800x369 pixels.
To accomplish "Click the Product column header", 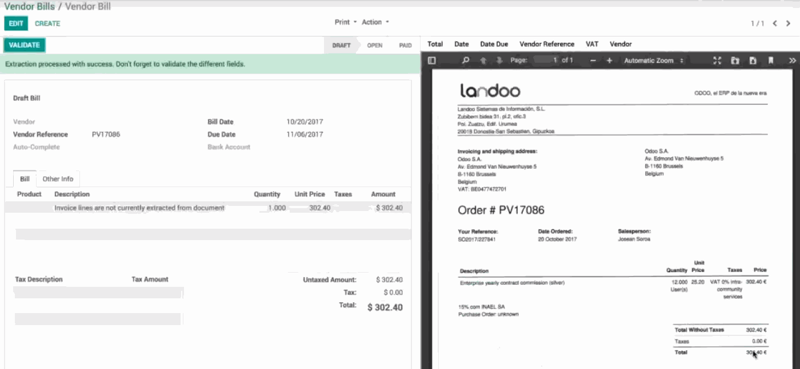I will [x=29, y=194].
